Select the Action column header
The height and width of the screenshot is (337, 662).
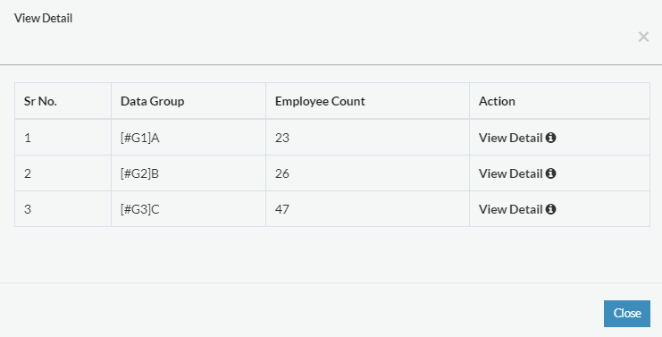point(559,101)
